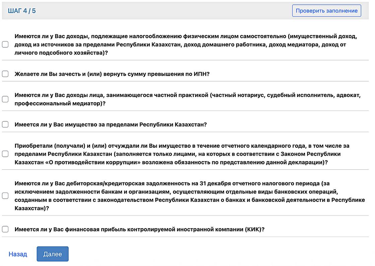Click the Проверить заполнение button
The image size is (375, 266).
326,10
